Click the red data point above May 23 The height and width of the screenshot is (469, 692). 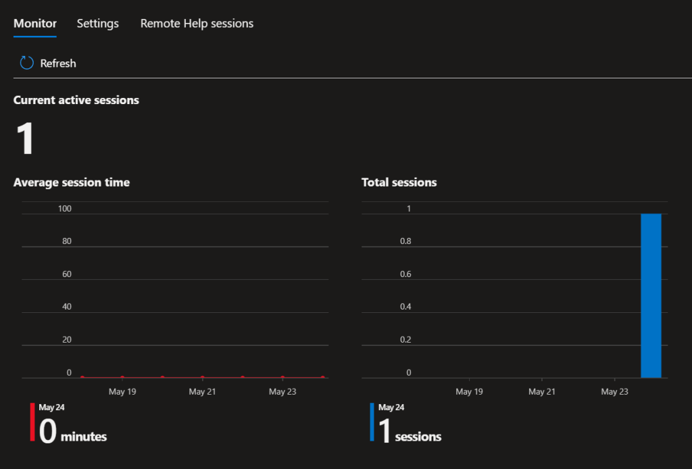[282, 377]
